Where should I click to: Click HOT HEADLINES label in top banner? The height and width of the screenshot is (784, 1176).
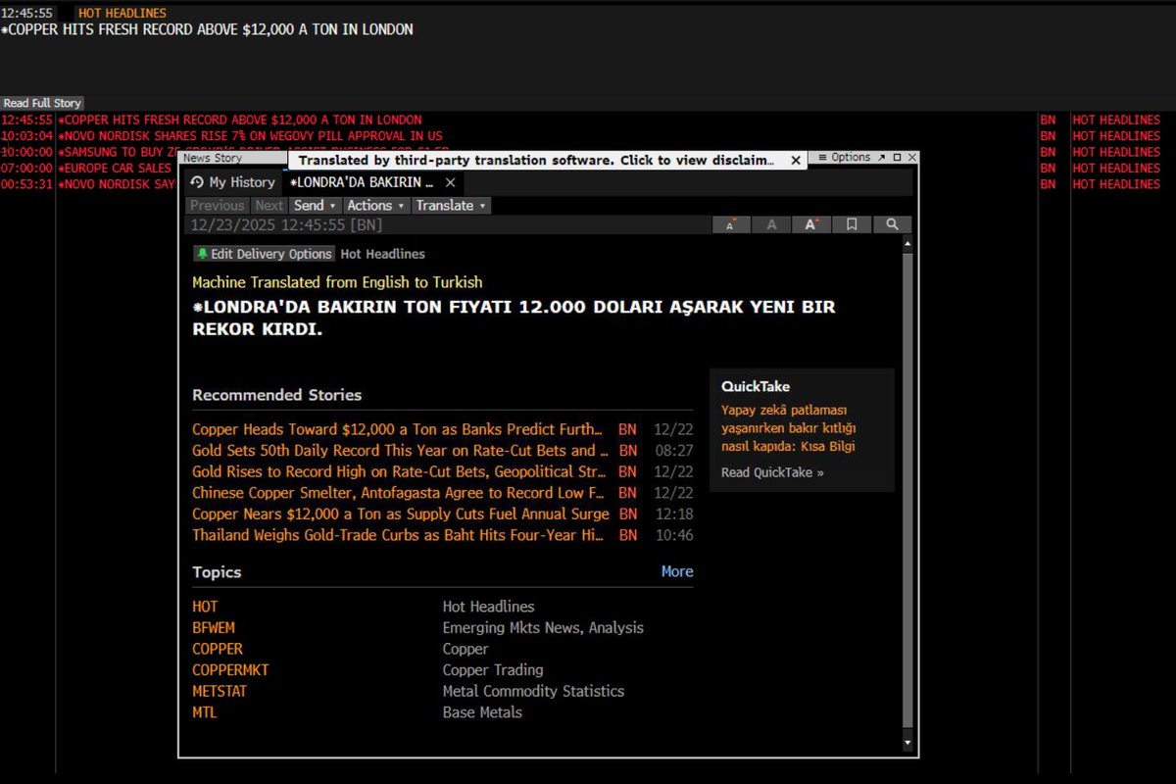click(122, 14)
